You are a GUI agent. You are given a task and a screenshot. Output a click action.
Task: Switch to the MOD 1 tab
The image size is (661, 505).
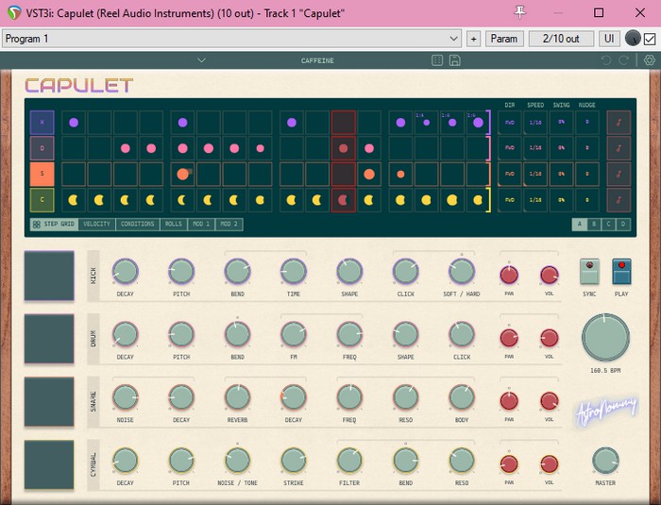(201, 225)
